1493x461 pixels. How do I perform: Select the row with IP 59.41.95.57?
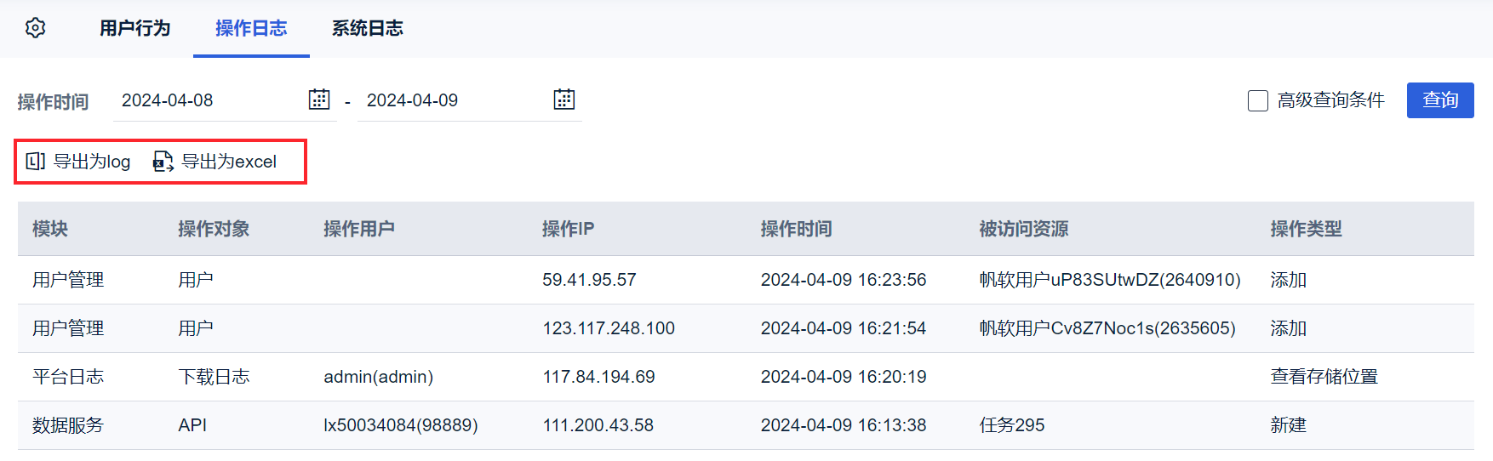(589, 280)
